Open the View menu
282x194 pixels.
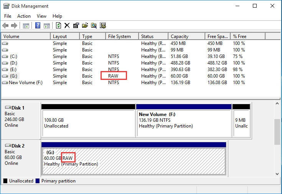[x=41, y=16]
